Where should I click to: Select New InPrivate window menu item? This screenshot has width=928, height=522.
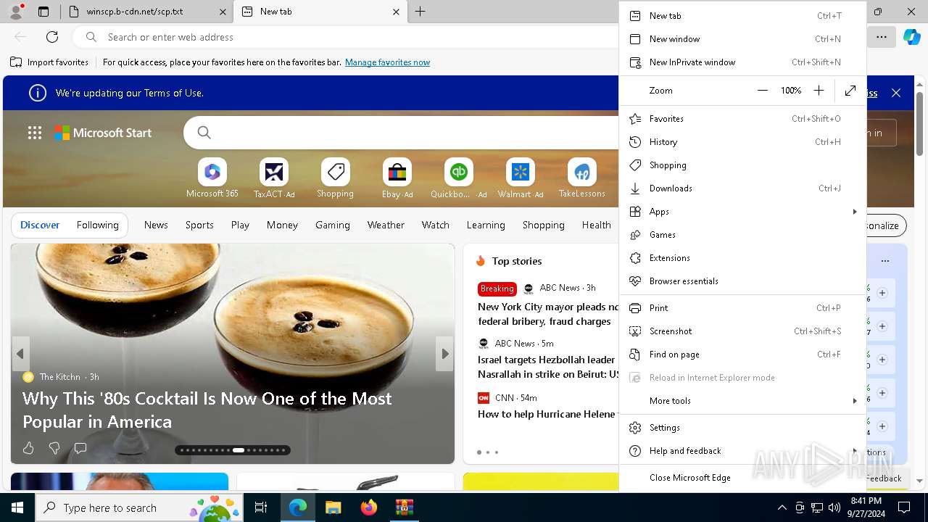[x=742, y=62]
